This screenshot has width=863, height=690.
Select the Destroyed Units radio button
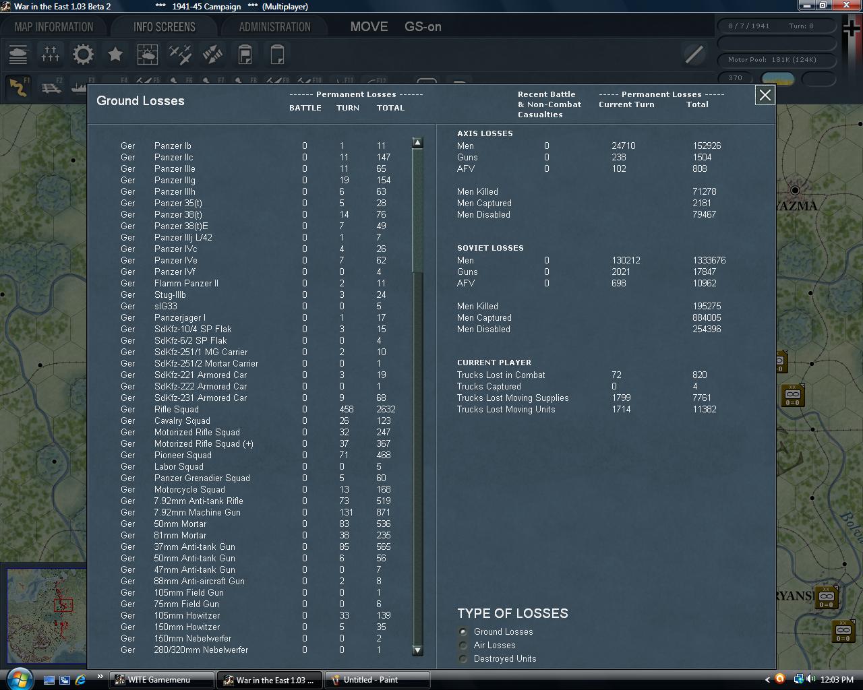click(x=463, y=659)
